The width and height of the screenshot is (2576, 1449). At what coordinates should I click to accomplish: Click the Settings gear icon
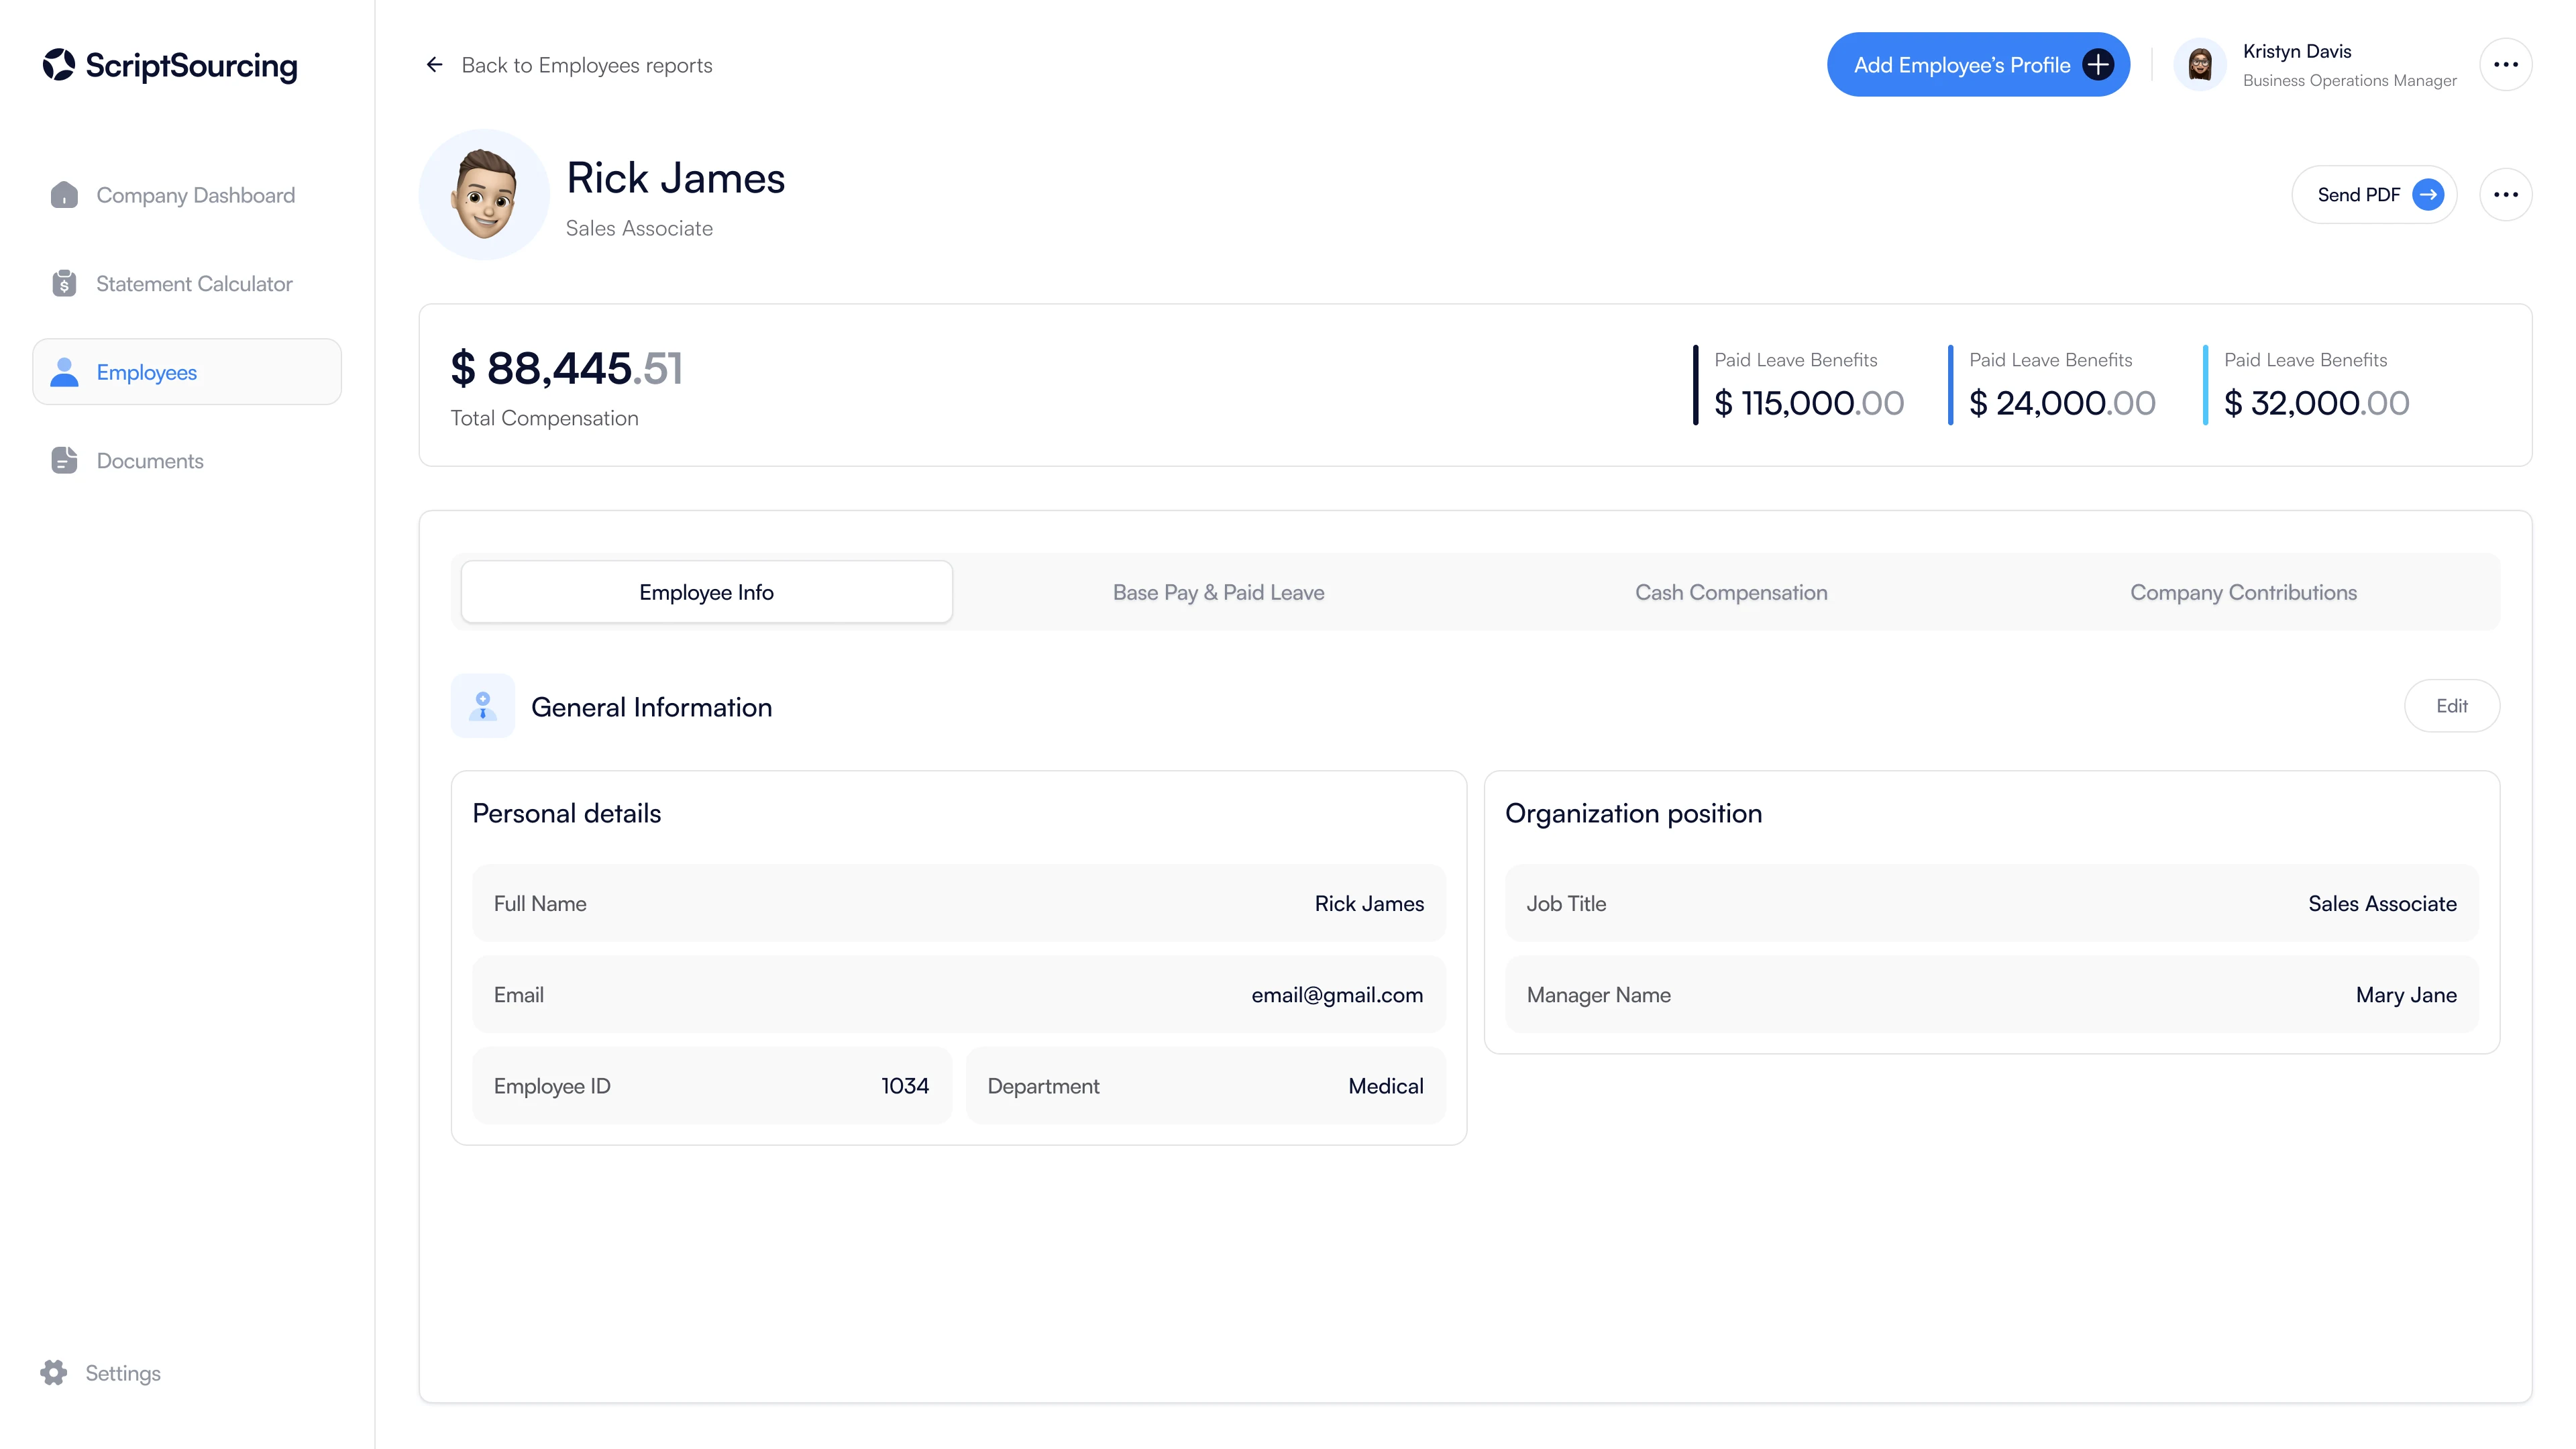pos(54,1372)
